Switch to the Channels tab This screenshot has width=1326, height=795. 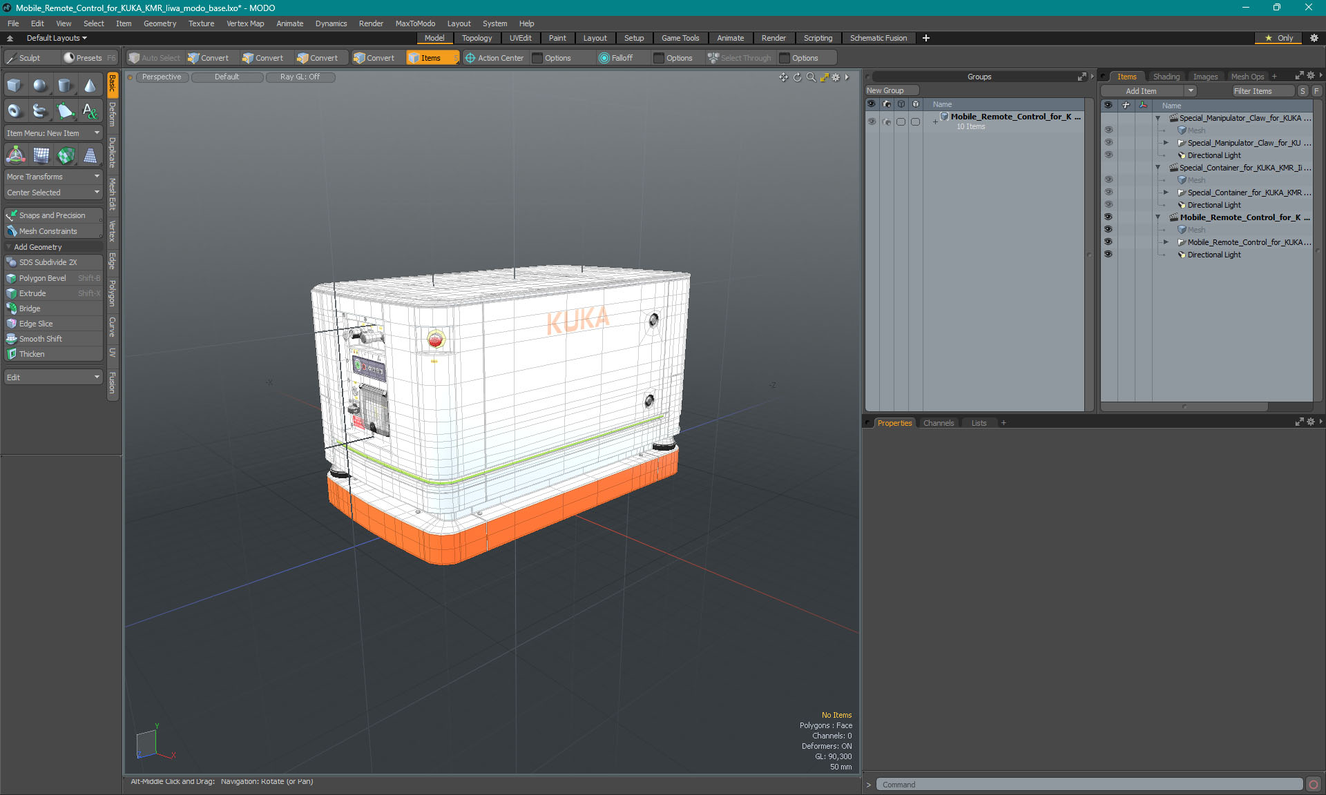click(x=939, y=423)
